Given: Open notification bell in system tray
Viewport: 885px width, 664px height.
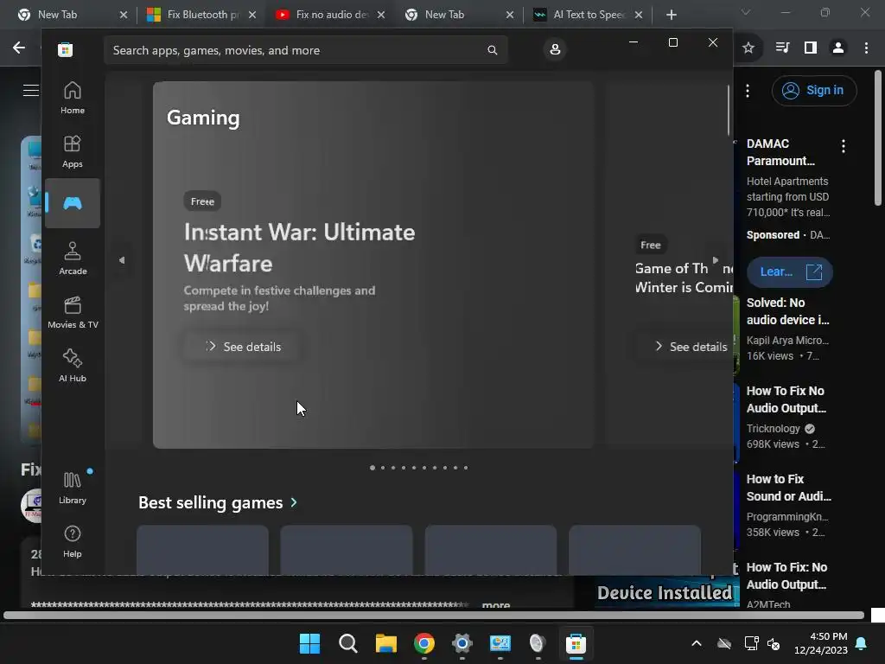Looking at the screenshot, I should click(x=862, y=643).
